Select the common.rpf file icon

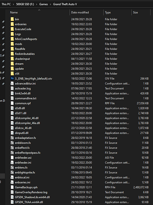(x=12, y=103)
